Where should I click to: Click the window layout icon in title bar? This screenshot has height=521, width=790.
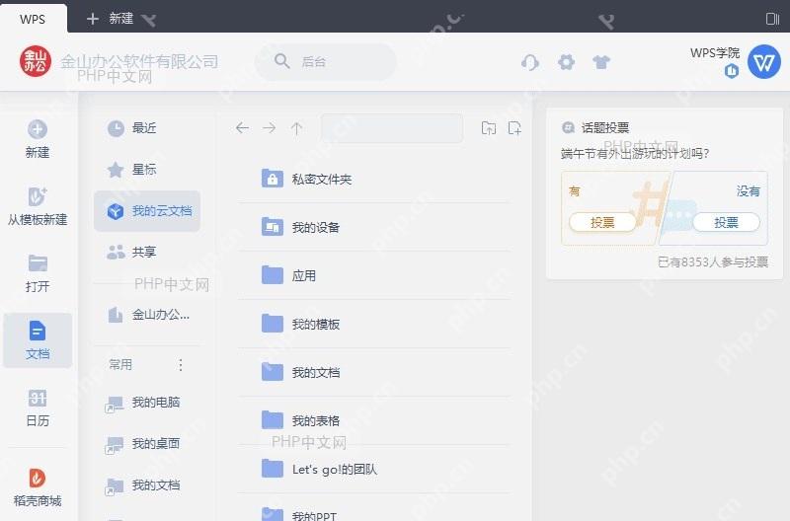click(x=772, y=19)
